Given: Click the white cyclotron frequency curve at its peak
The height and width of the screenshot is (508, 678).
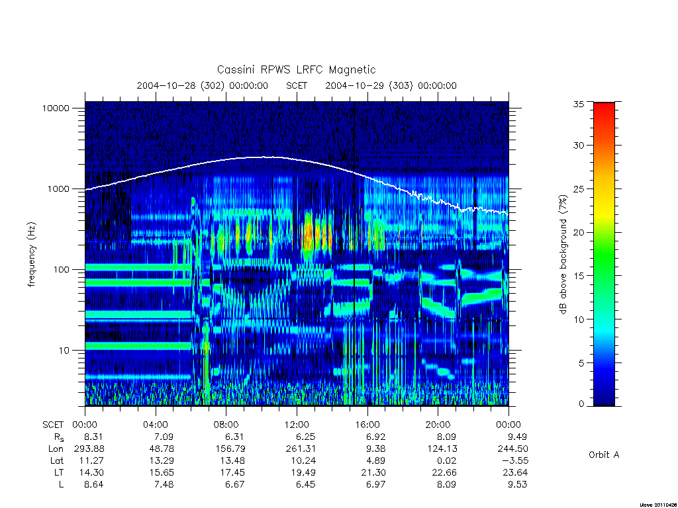Looking at the screenshot, I should point(264,157).
